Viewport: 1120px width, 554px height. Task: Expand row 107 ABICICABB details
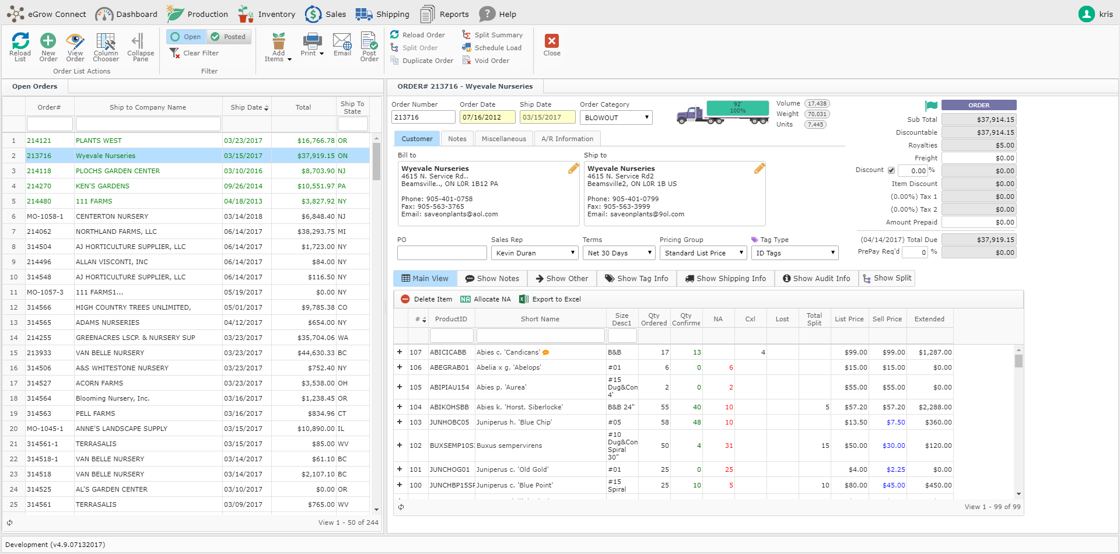pos(400,352)
